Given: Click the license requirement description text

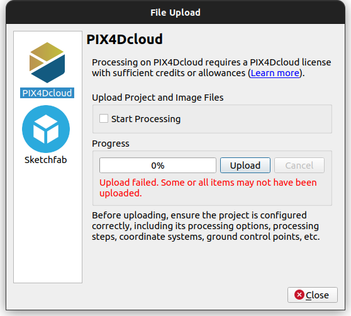Looking at the screenshot, I should (211, 67).
